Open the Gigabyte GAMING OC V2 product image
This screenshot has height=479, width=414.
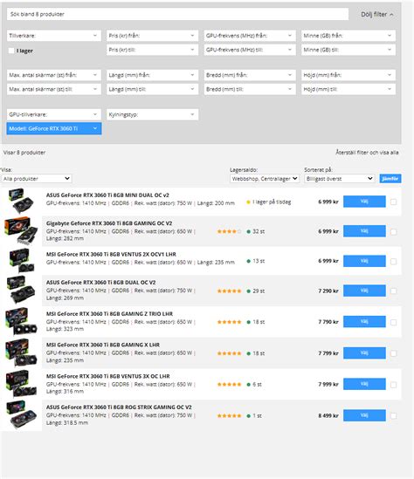21,230
